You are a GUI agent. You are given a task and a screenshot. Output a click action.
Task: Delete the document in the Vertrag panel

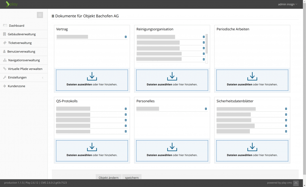click(126, 37)
